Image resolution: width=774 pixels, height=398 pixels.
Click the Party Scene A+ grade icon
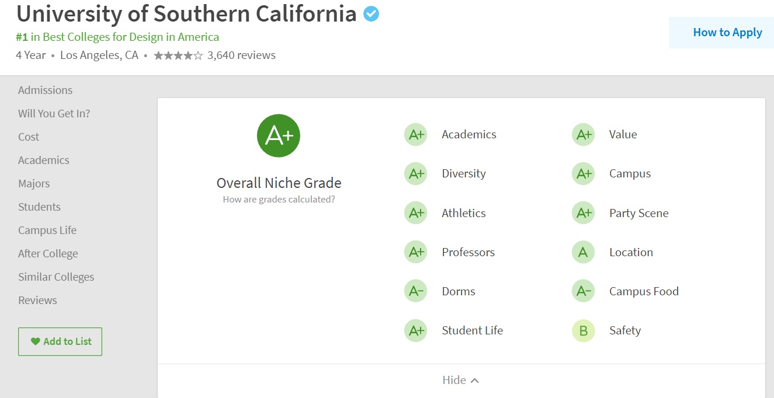click(583, 214)
